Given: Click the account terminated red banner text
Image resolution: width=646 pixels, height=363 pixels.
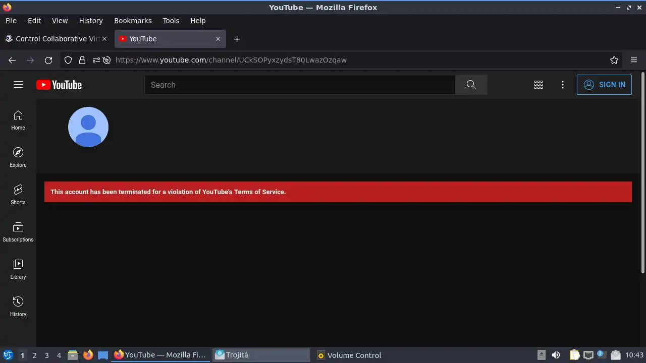Looking at the screenshot, I should [x=168, y=192].
